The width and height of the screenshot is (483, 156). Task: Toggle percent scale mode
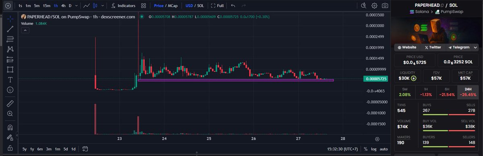coord(365,149)
